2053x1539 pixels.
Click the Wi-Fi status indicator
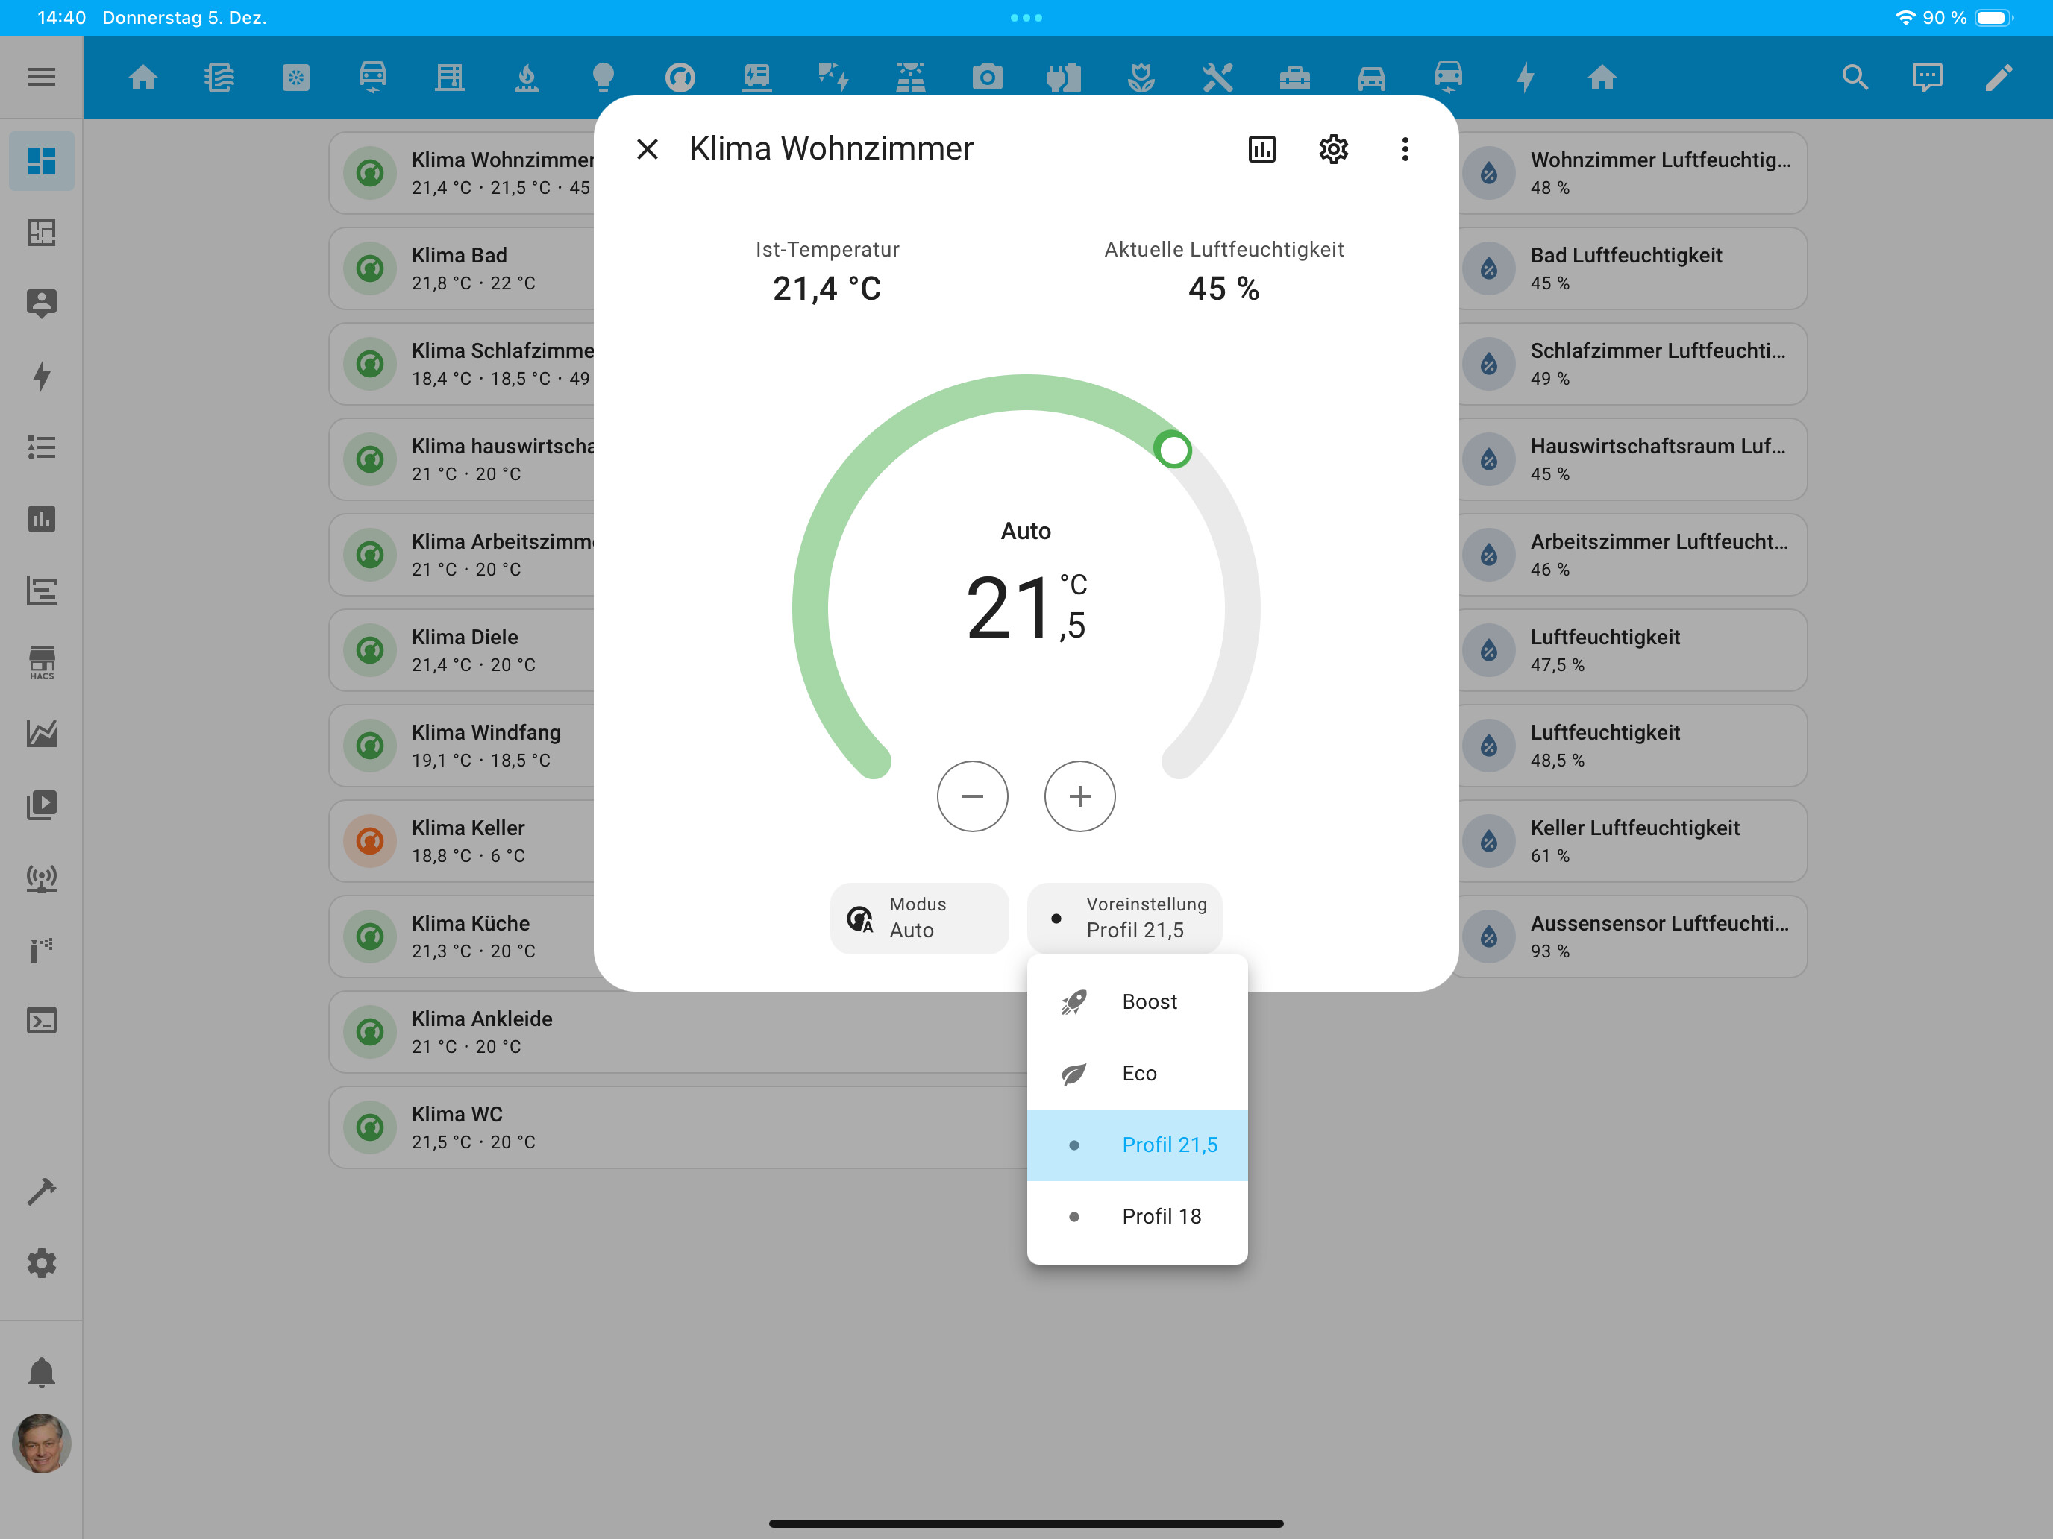(1904, 18)
